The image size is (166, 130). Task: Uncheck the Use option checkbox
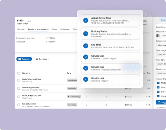(158, 96)
